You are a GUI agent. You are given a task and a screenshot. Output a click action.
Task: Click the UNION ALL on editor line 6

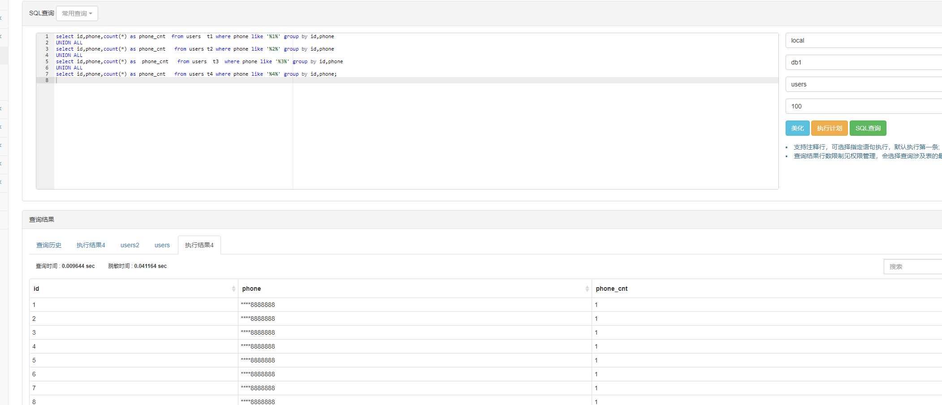pyautogui.click(x=69, y=68)
